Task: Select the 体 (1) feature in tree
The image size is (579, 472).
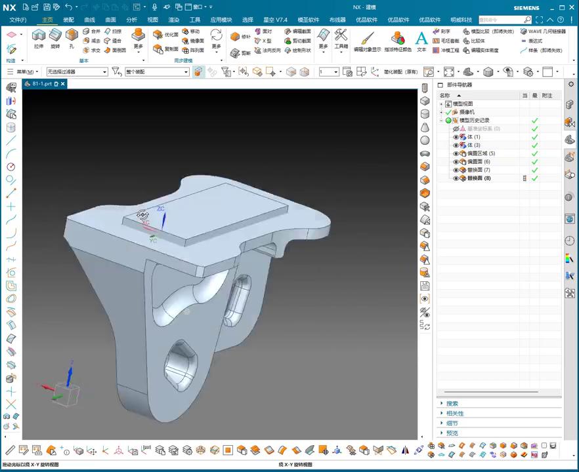Action: 473,137
